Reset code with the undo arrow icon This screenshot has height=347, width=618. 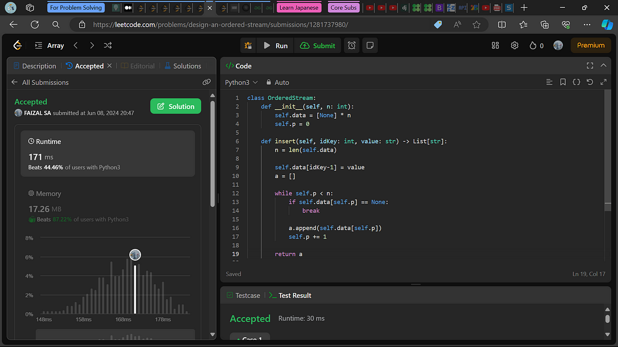(x=590, y=82)
